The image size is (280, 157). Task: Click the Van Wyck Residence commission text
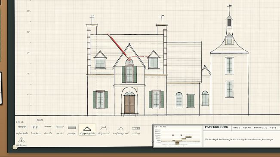tap(239, 139)
